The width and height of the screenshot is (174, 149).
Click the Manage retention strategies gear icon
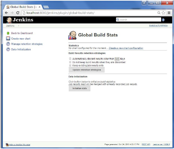click(8, 44)
